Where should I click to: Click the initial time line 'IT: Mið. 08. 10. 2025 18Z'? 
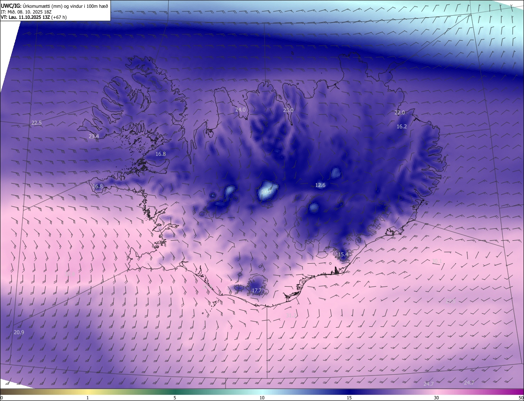(x=26, y=11)
